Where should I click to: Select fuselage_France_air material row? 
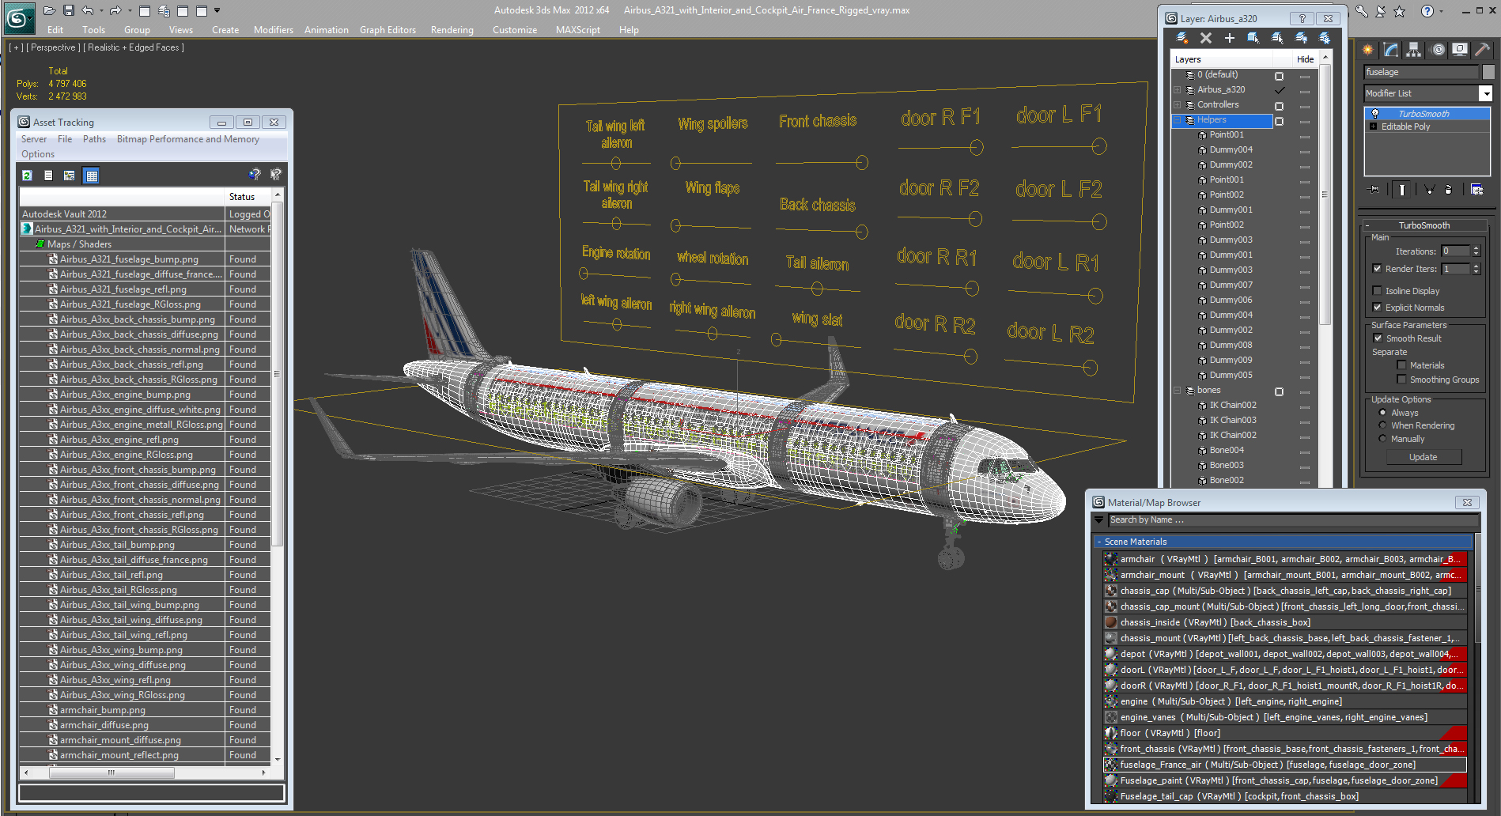(x=1285, y=765)
